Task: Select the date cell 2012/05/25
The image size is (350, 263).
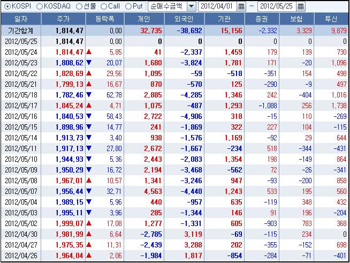Action: point(21,41)
